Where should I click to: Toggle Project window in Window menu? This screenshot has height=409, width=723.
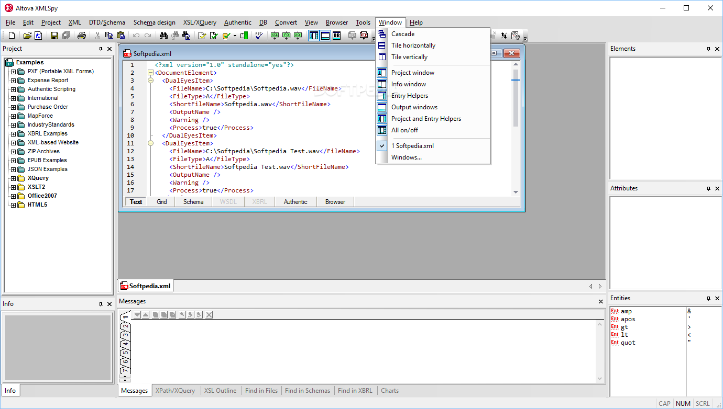[x=433, y=73]
